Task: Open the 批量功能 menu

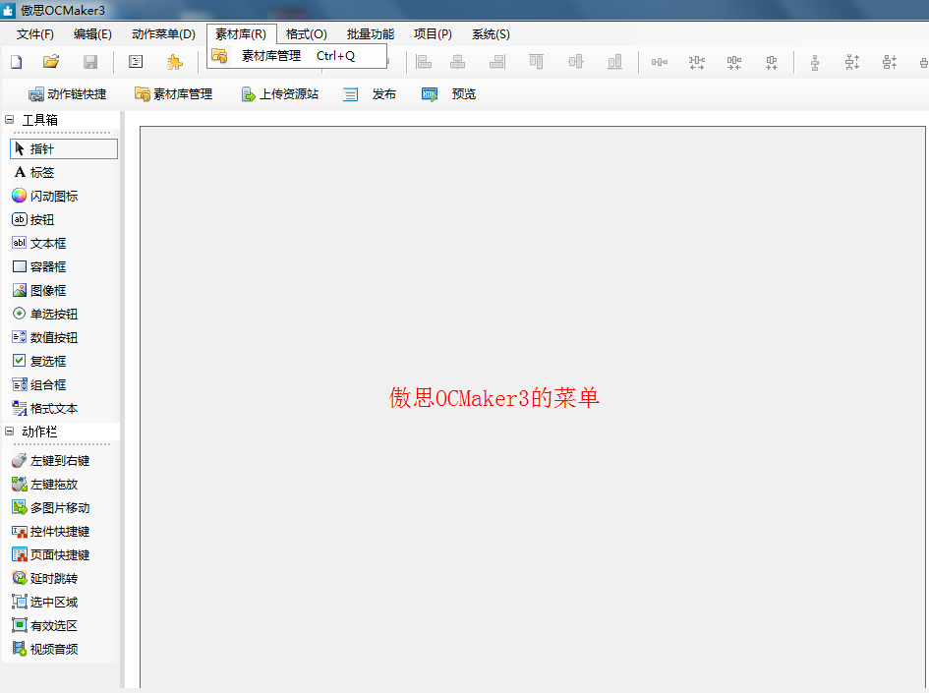Action: [x=371, y=34]
